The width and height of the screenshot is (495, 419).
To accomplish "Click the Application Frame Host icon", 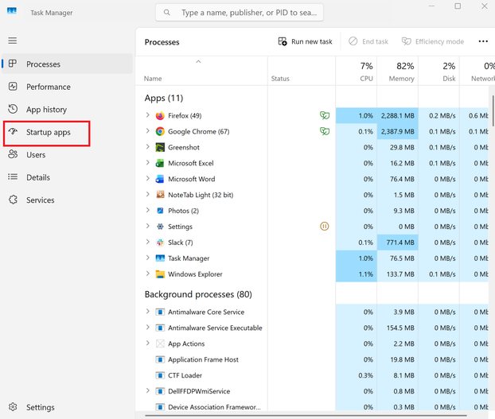I will pos(160,359).
